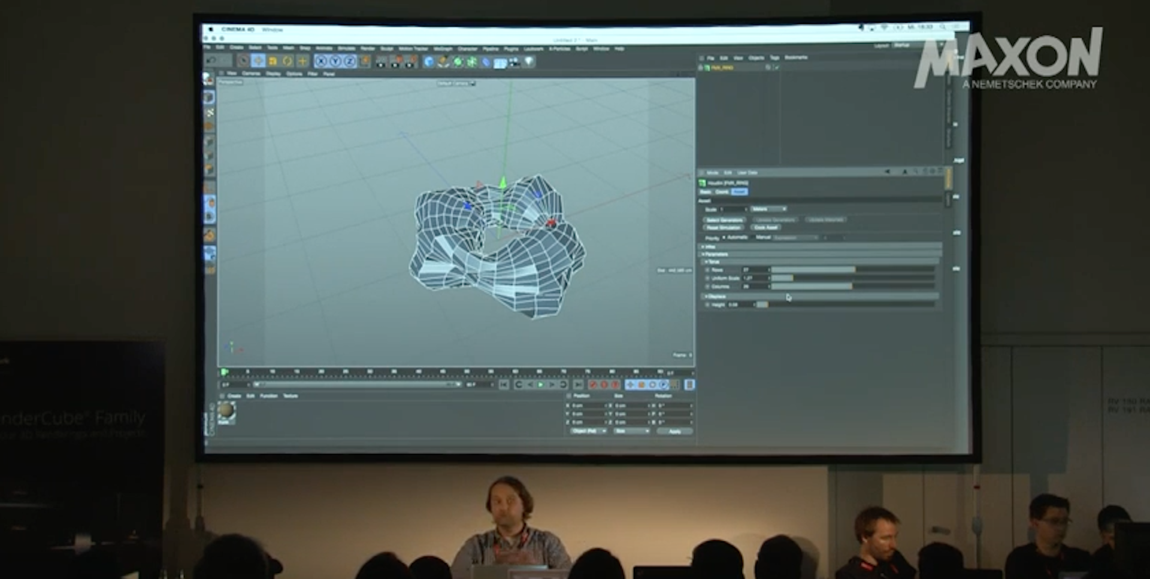Switch to the Coord. attribute tab
Image resolution: width=1150 pixels, height=579 pixels.
(722, 191)
